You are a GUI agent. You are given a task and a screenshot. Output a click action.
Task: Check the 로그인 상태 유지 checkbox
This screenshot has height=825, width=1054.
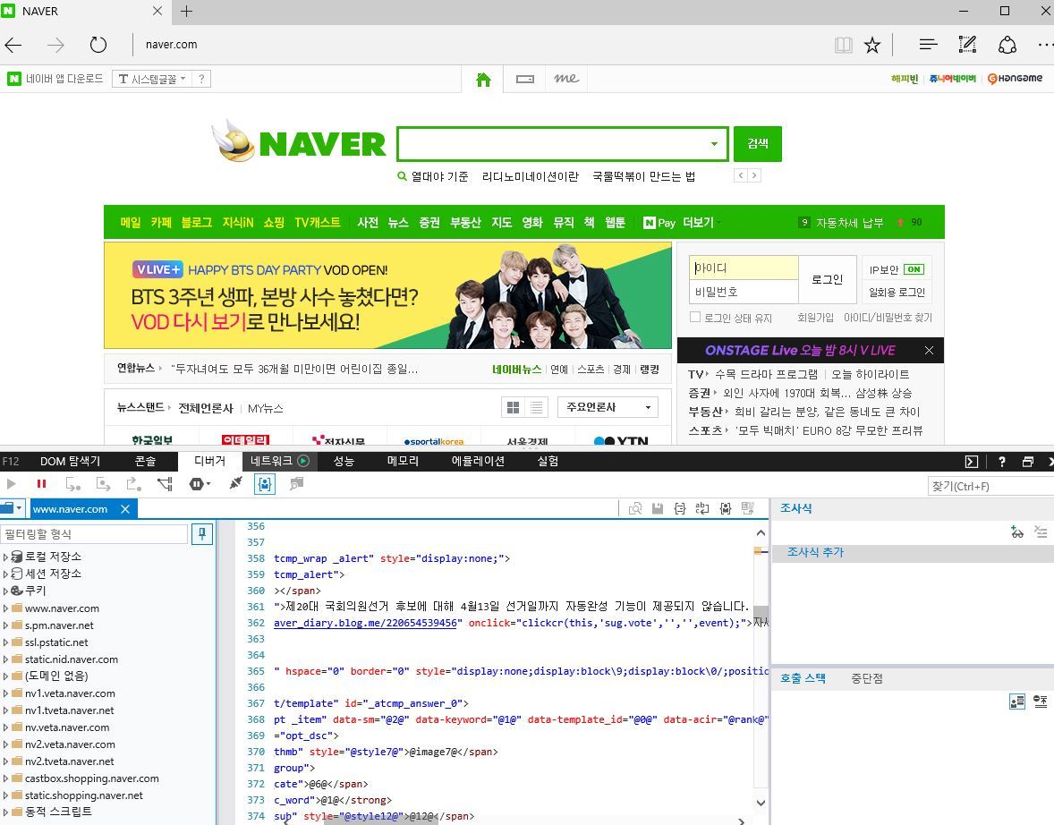click(x=696, y=317)
